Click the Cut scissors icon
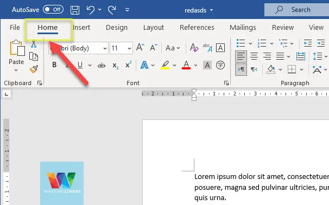The height and width of the screenshot is (205, 329). (34, 44)
